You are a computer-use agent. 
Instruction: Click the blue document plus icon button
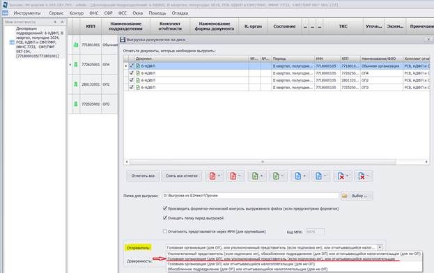point(300,176)
